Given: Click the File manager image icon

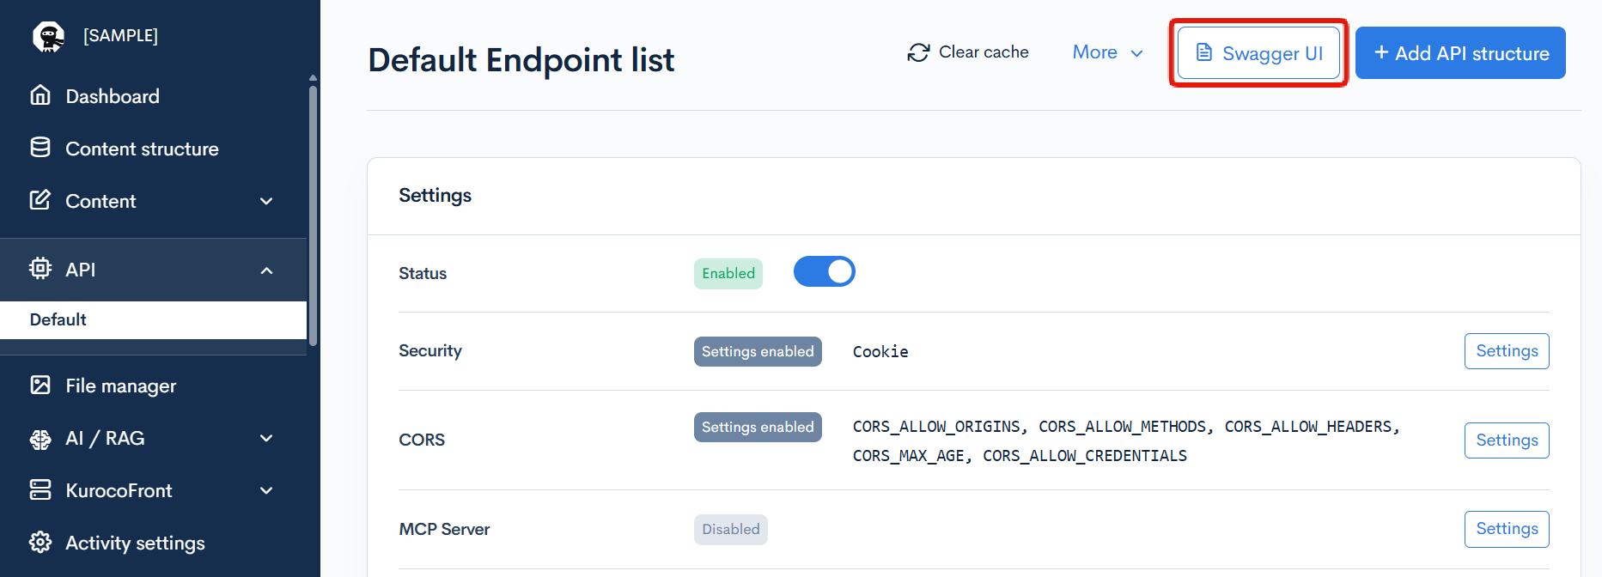Looking at the screenshot, I should click(40, 385).
